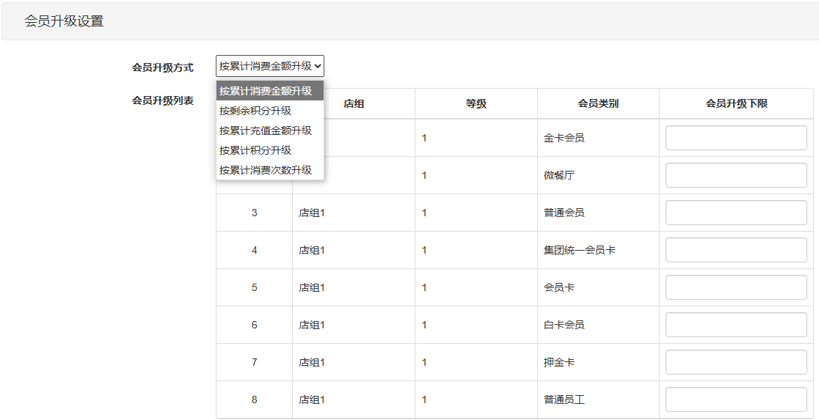Click upgrade limit field for 会员卡 row

(x=736, y=287)
